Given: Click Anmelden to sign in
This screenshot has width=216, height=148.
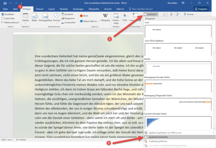Looking at the screenshot, I should [x=172, y=3].
